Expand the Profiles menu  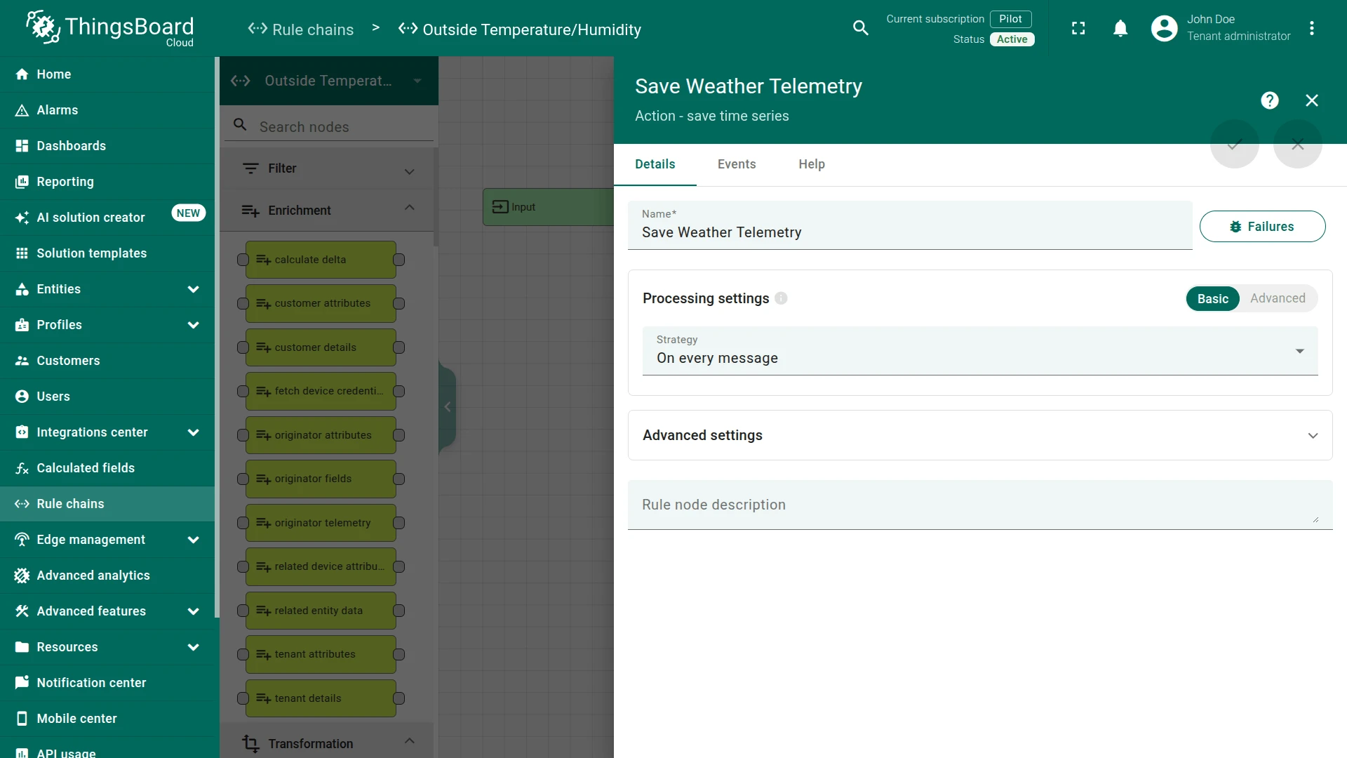click(107, 325)
